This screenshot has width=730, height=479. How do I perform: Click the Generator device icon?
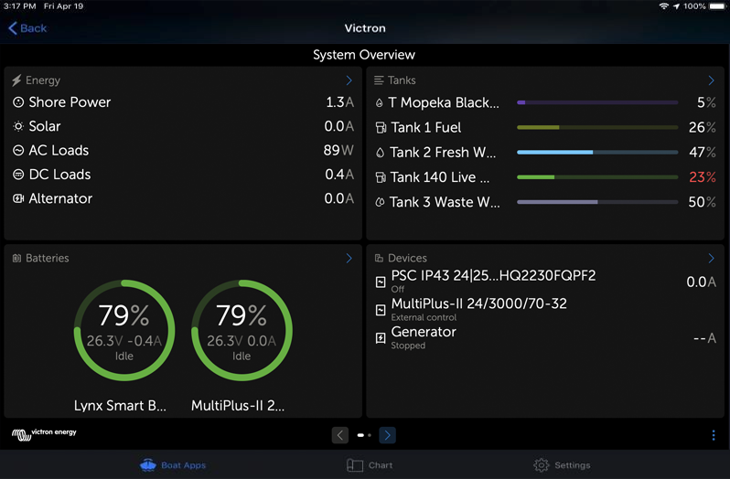click(381, 337)
